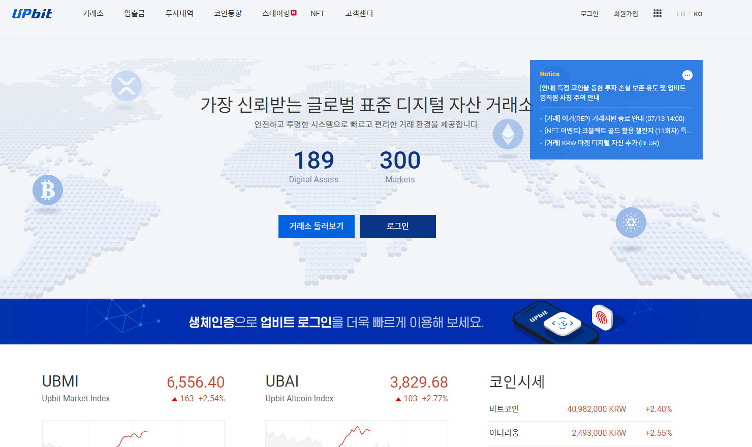This screenshot has width=752, height=447.
Task: Select the 비트코인 price row
Action: (580, 409)
